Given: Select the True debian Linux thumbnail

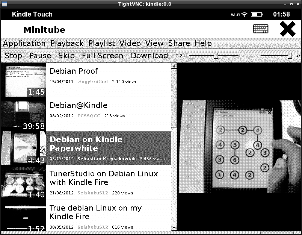Looking at the screenshot, I should click(x=23, y=215).
